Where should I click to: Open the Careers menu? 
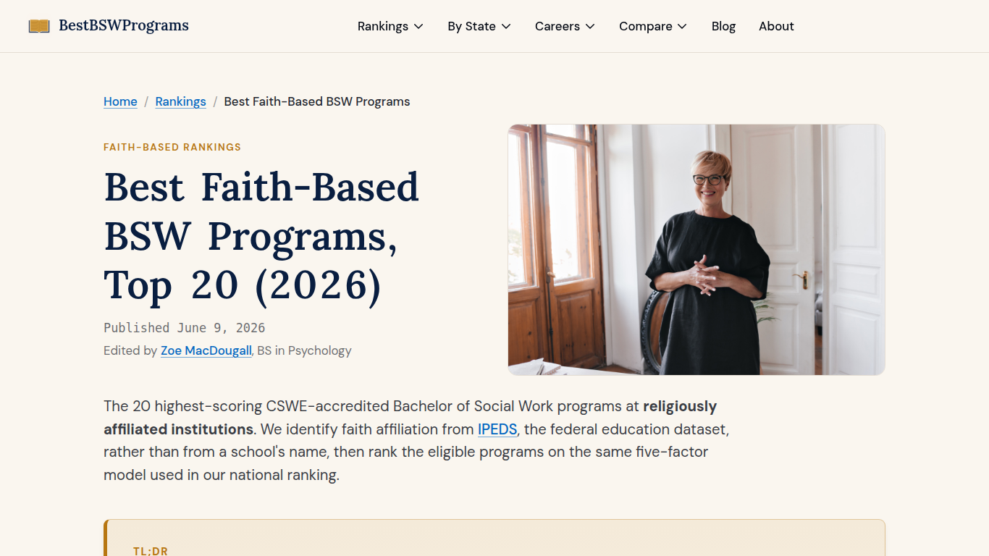(565, 26)
